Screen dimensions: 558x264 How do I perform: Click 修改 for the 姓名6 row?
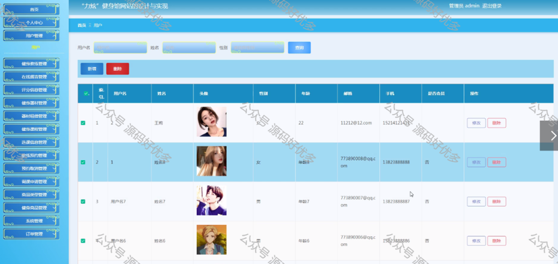tap(476, 241)
